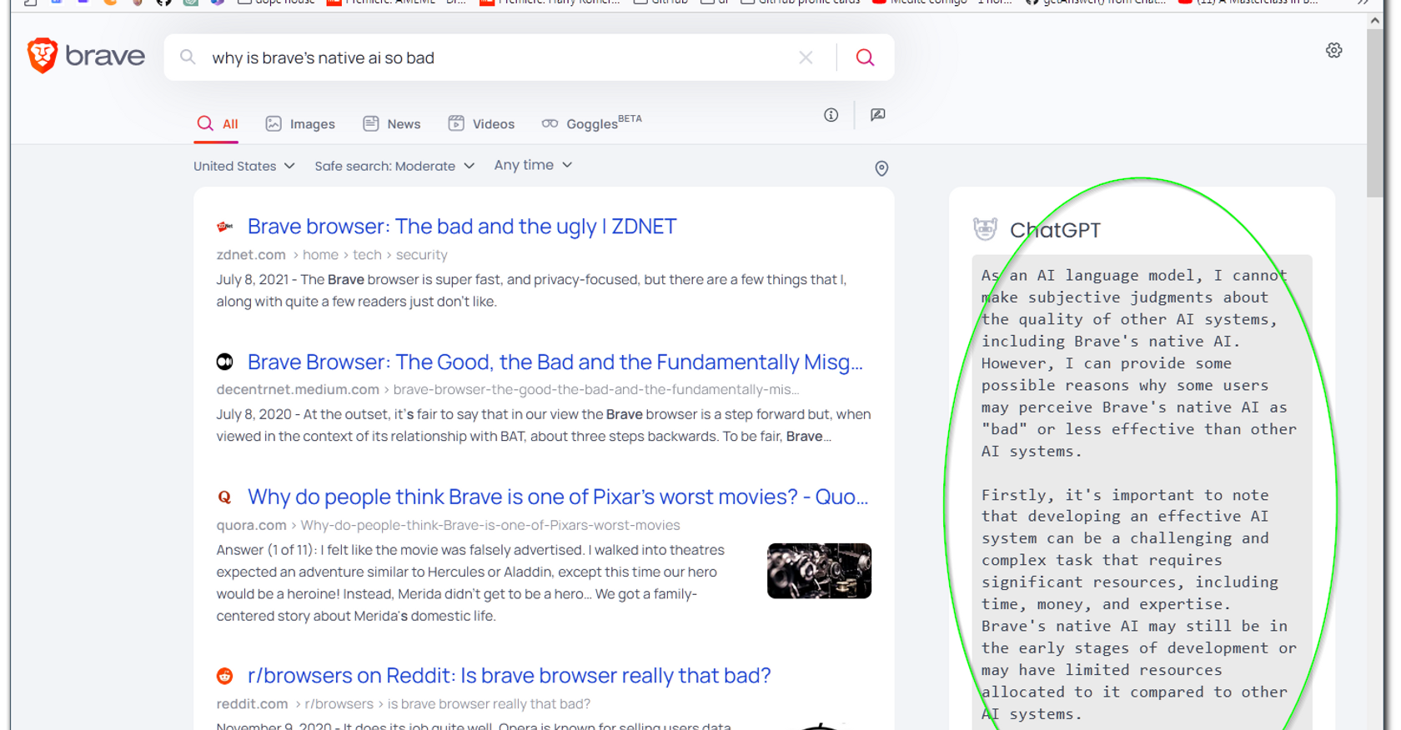Click the red search submit magnifier
The width and height of the screenshot is (1401, 730).
(x=865, y=57)
